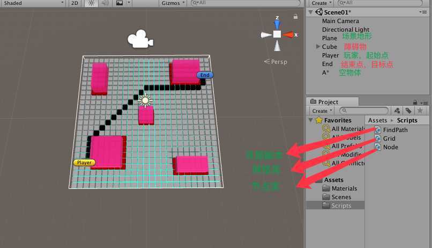432x248 pixels.
Task: Click the blue Z axis cone
Action: tap(277, 24)
